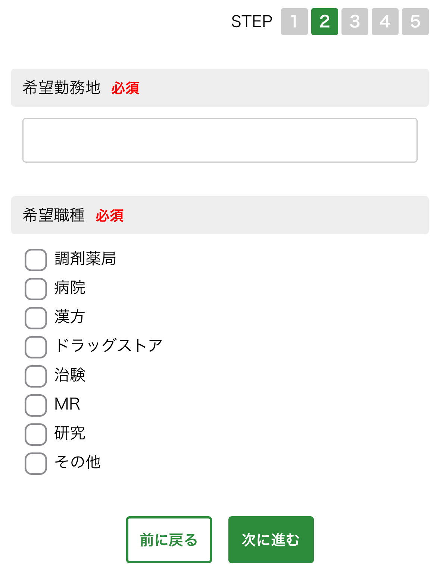This screenshot has width=440, height=586.
Task: Tick the 病院 option
Action: [x=36, y=289]
